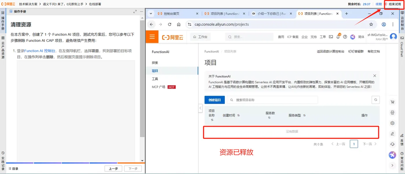Close the About FunctionAI banner

(375, 76)
